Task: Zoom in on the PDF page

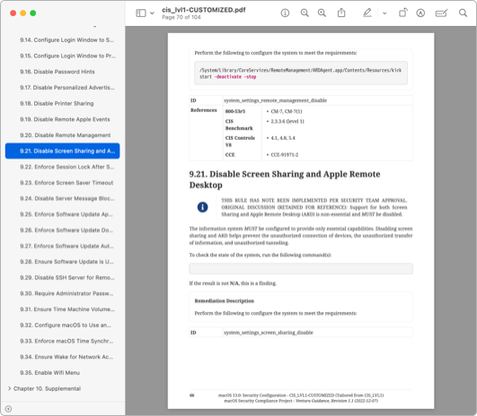Action: click(x=322, y=13)
